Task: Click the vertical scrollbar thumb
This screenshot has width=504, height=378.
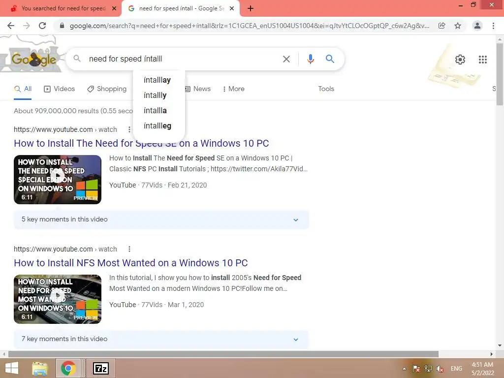Action: click(x=500, y=74)
